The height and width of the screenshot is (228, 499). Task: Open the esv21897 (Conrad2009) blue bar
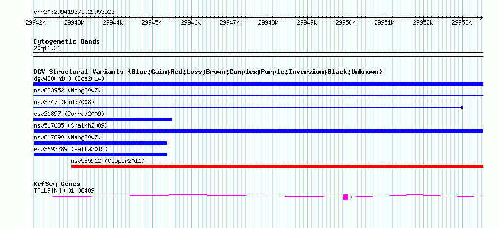pos(103,119)
